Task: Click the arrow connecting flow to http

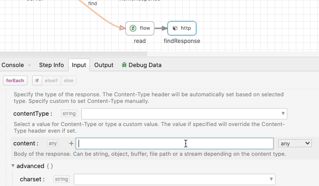Action: point(161,28)
